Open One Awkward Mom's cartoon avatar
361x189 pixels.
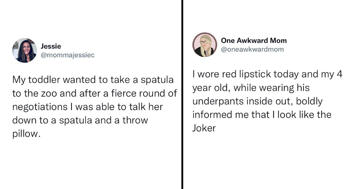click(x=205, y=45)
